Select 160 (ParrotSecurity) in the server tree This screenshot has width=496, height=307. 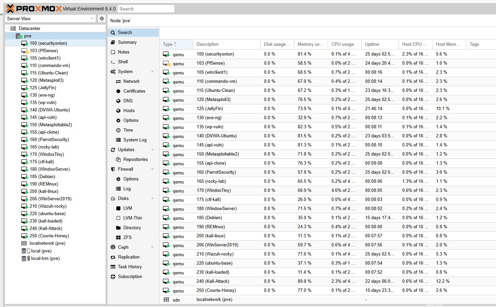55,140
